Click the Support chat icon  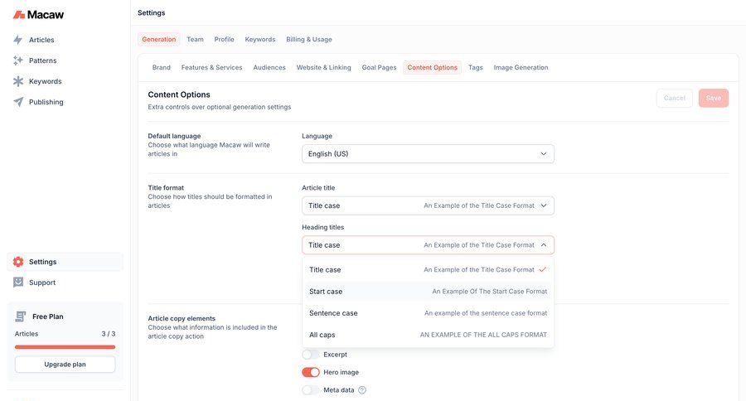(x=18, y=283)
